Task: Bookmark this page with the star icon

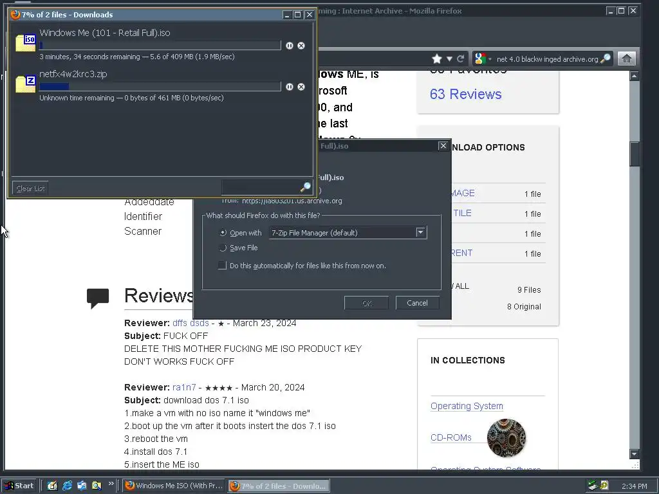Action: (x=437, y=59)
